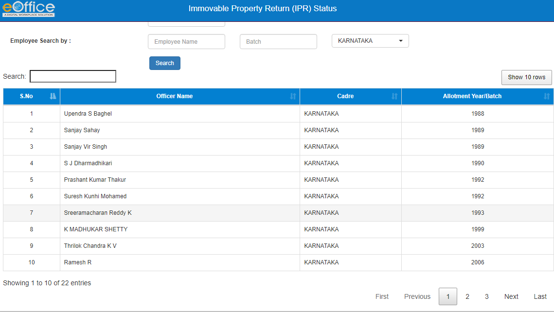Click sort icon in Officer Name header

point(293,96)
